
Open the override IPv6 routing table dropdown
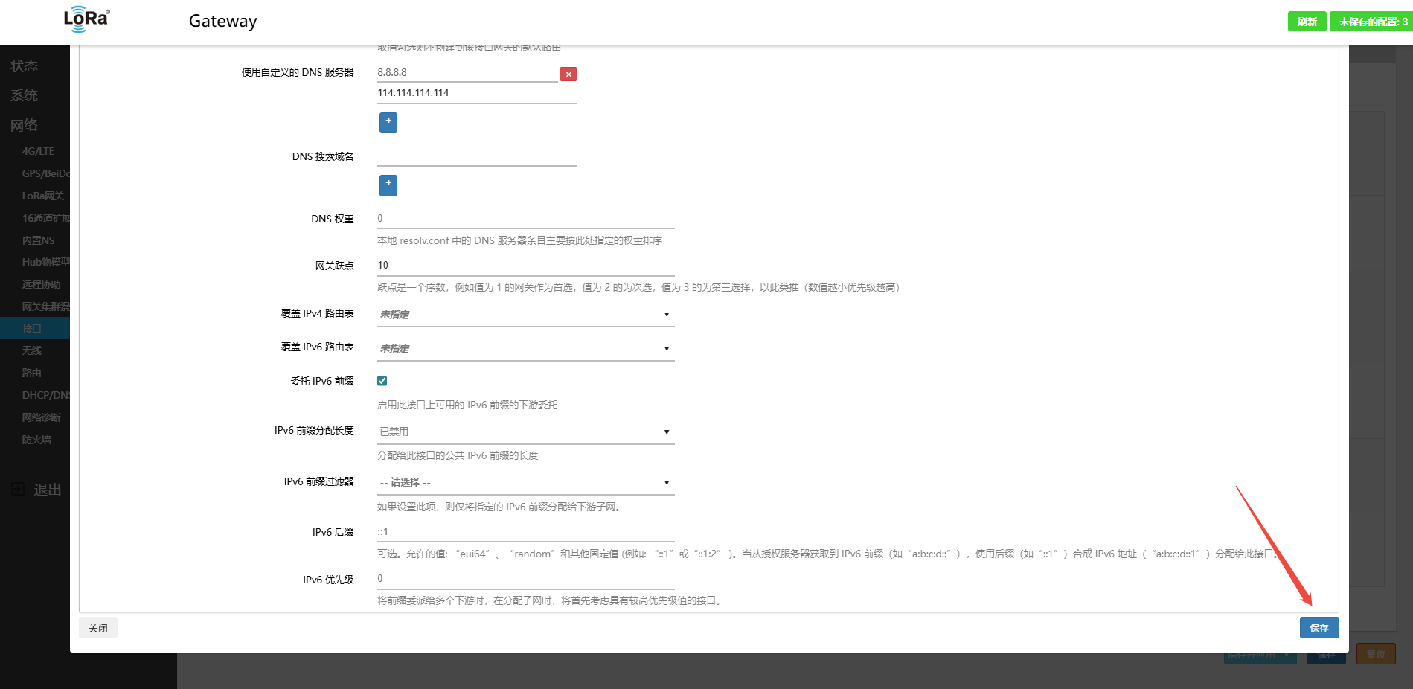[x=525, y=348]
